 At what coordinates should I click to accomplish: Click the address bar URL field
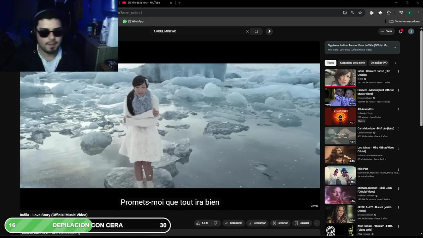pos(228,13)
